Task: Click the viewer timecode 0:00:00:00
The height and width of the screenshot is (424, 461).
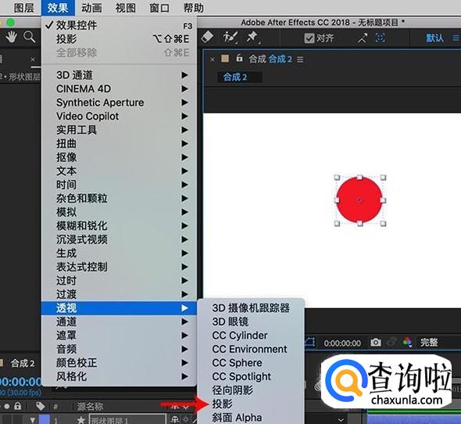Action: [342, 343]
